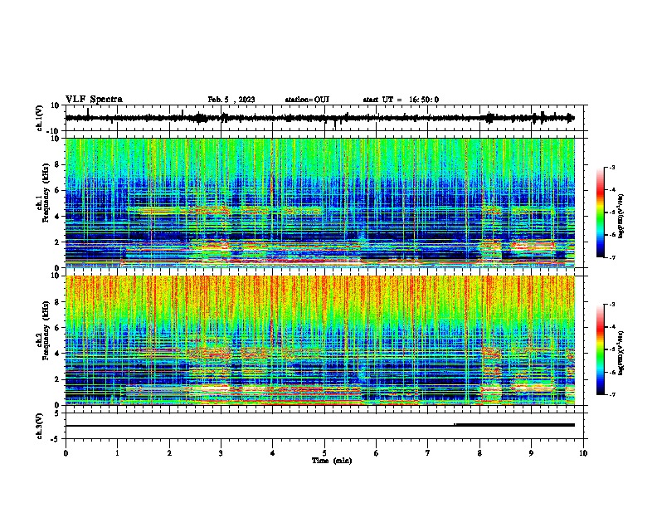The height and width of the screenshot is (508, 657).
Task: Click the "ch.3(V)" axis label
Action: [x=40, y=427]
